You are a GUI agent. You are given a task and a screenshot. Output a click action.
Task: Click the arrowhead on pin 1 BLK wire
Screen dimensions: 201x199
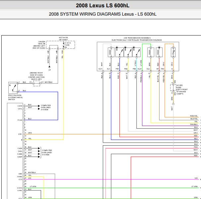(39, 106)
